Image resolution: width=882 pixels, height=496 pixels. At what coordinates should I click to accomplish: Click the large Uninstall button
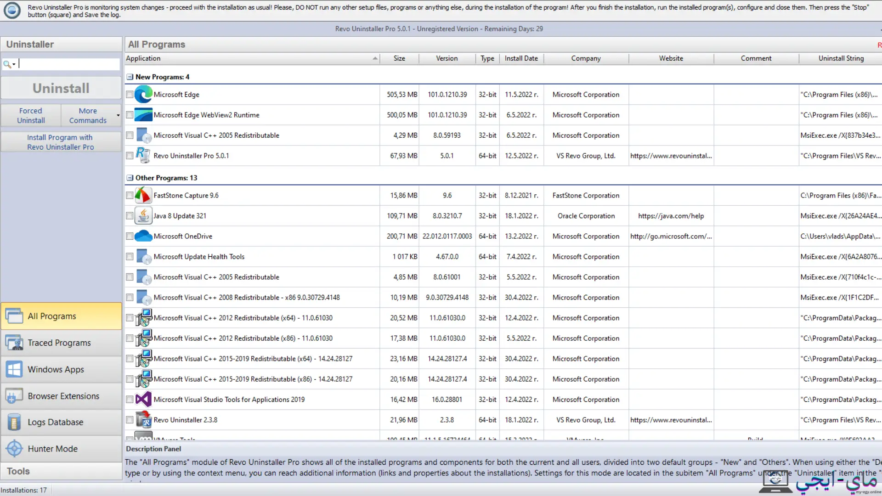[61, 88]
